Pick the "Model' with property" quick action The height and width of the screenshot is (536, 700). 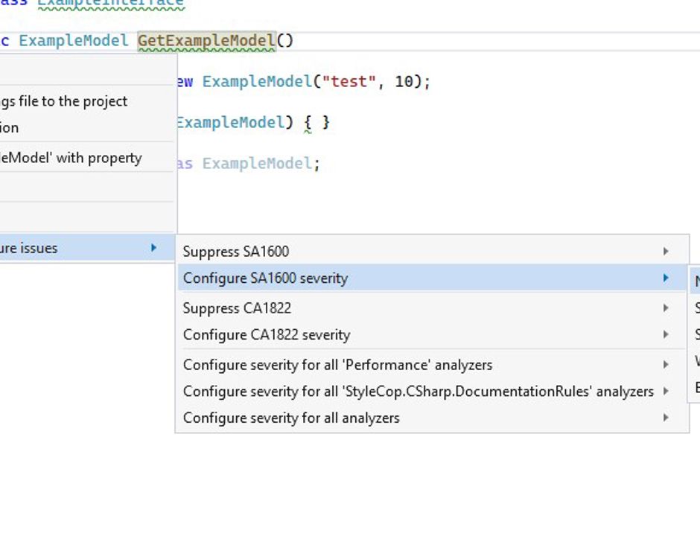tap(87, 158)
